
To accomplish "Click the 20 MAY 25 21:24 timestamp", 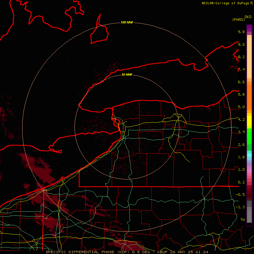I will (x=189, y=252).
